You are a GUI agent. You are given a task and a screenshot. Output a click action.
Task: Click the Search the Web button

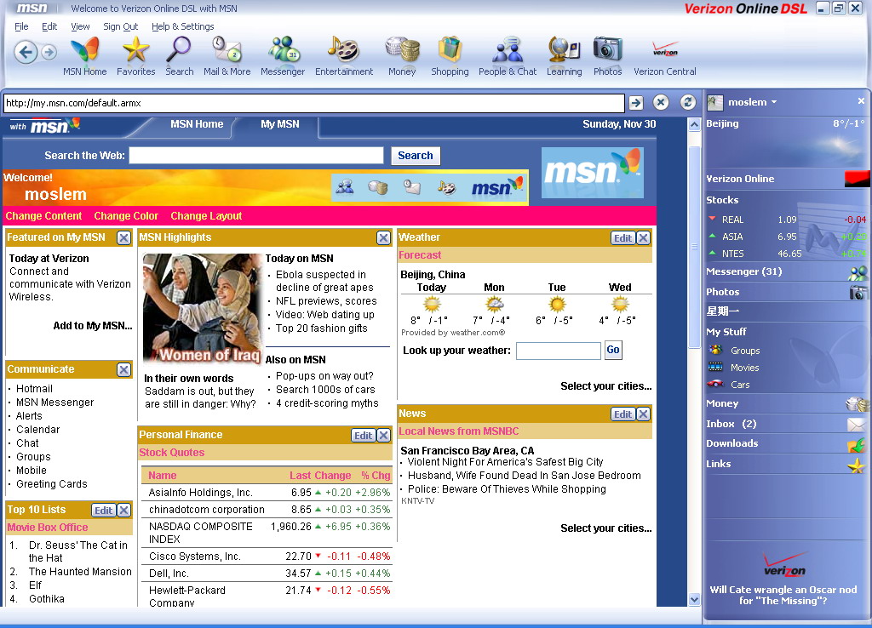[415, 156]
